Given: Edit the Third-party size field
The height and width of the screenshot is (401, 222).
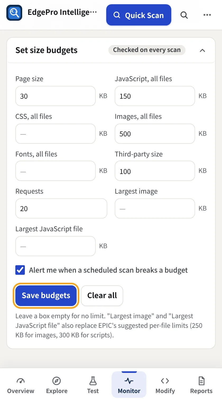Looking at the screenshot, I should click(x=155, y=171).
